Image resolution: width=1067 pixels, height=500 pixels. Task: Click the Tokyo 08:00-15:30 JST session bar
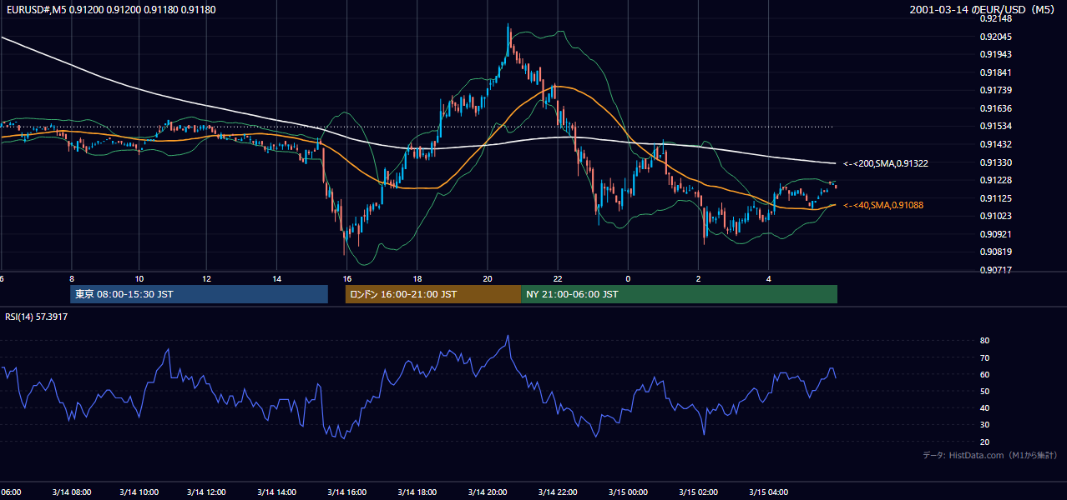(x=199, y=294)
